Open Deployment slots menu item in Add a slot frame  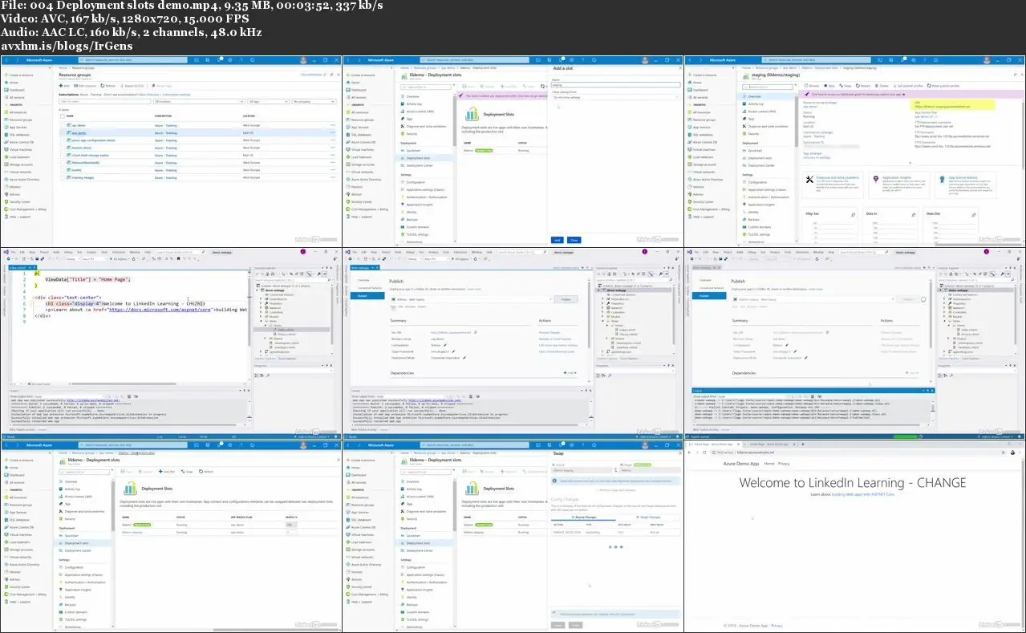tap(418, 158)
